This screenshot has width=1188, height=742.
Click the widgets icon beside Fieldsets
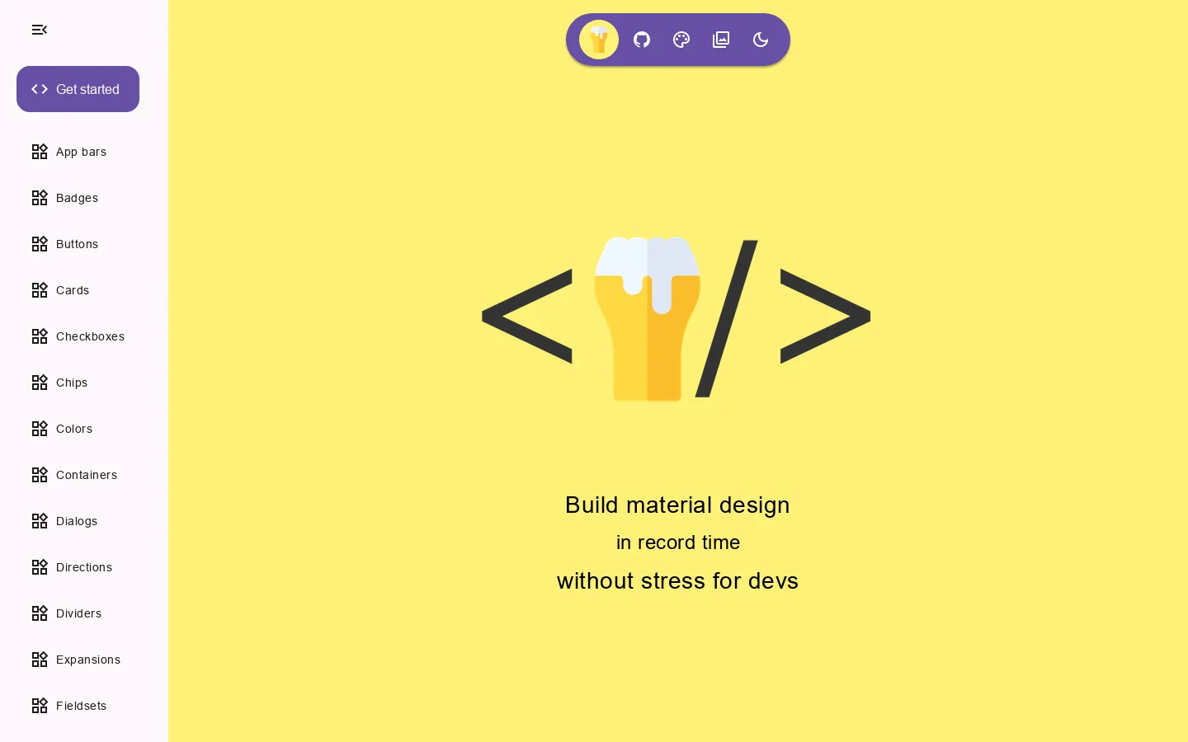pyautogui.click(x=40, y=706)
